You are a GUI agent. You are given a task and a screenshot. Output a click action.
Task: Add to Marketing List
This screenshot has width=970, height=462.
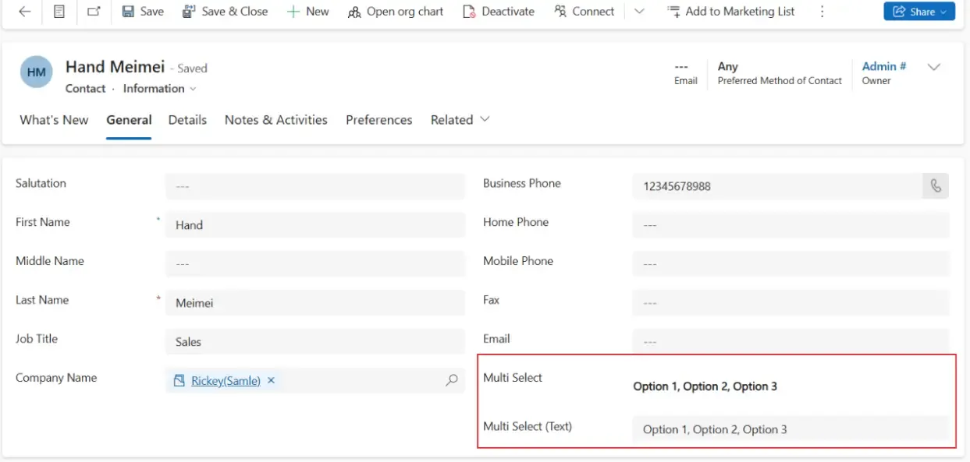tap(731, 12)
